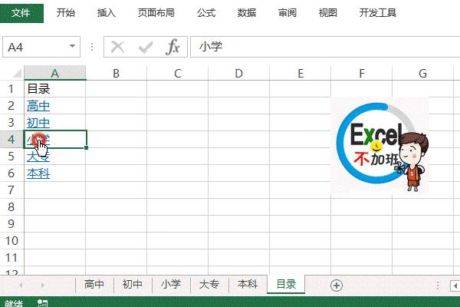This screenshot has width=460, height=307.
Task: Select column G header
Action: (x=422, y=73)
